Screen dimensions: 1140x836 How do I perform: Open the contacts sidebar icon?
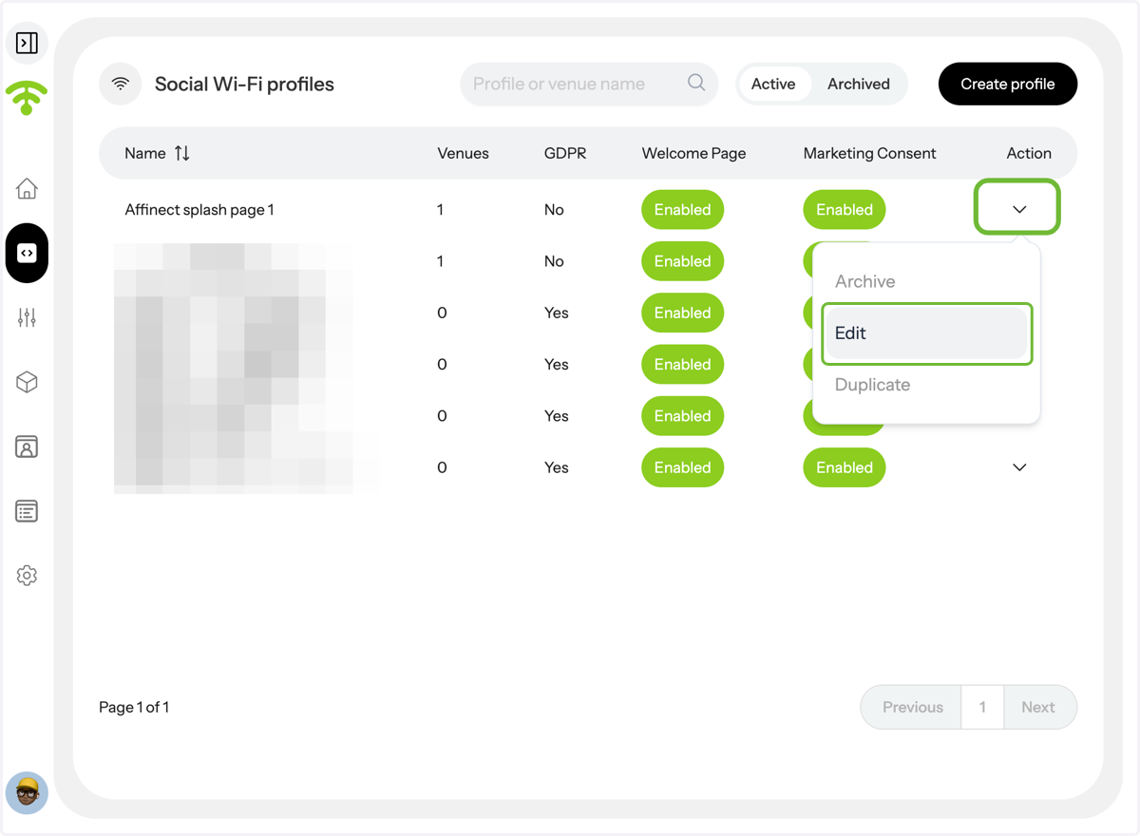click(27, 446)
